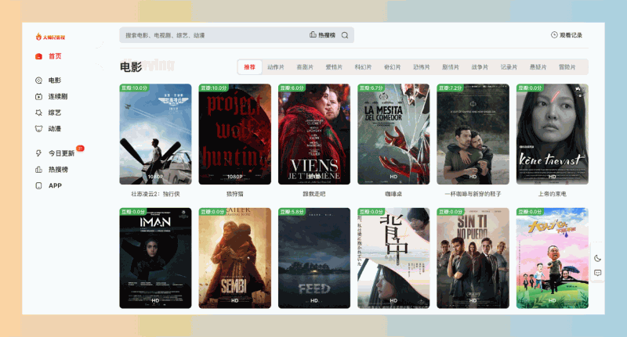Click the search input field
Image resolution: width=627 pixels, height=337 pixels.
(x=214, y=35)
